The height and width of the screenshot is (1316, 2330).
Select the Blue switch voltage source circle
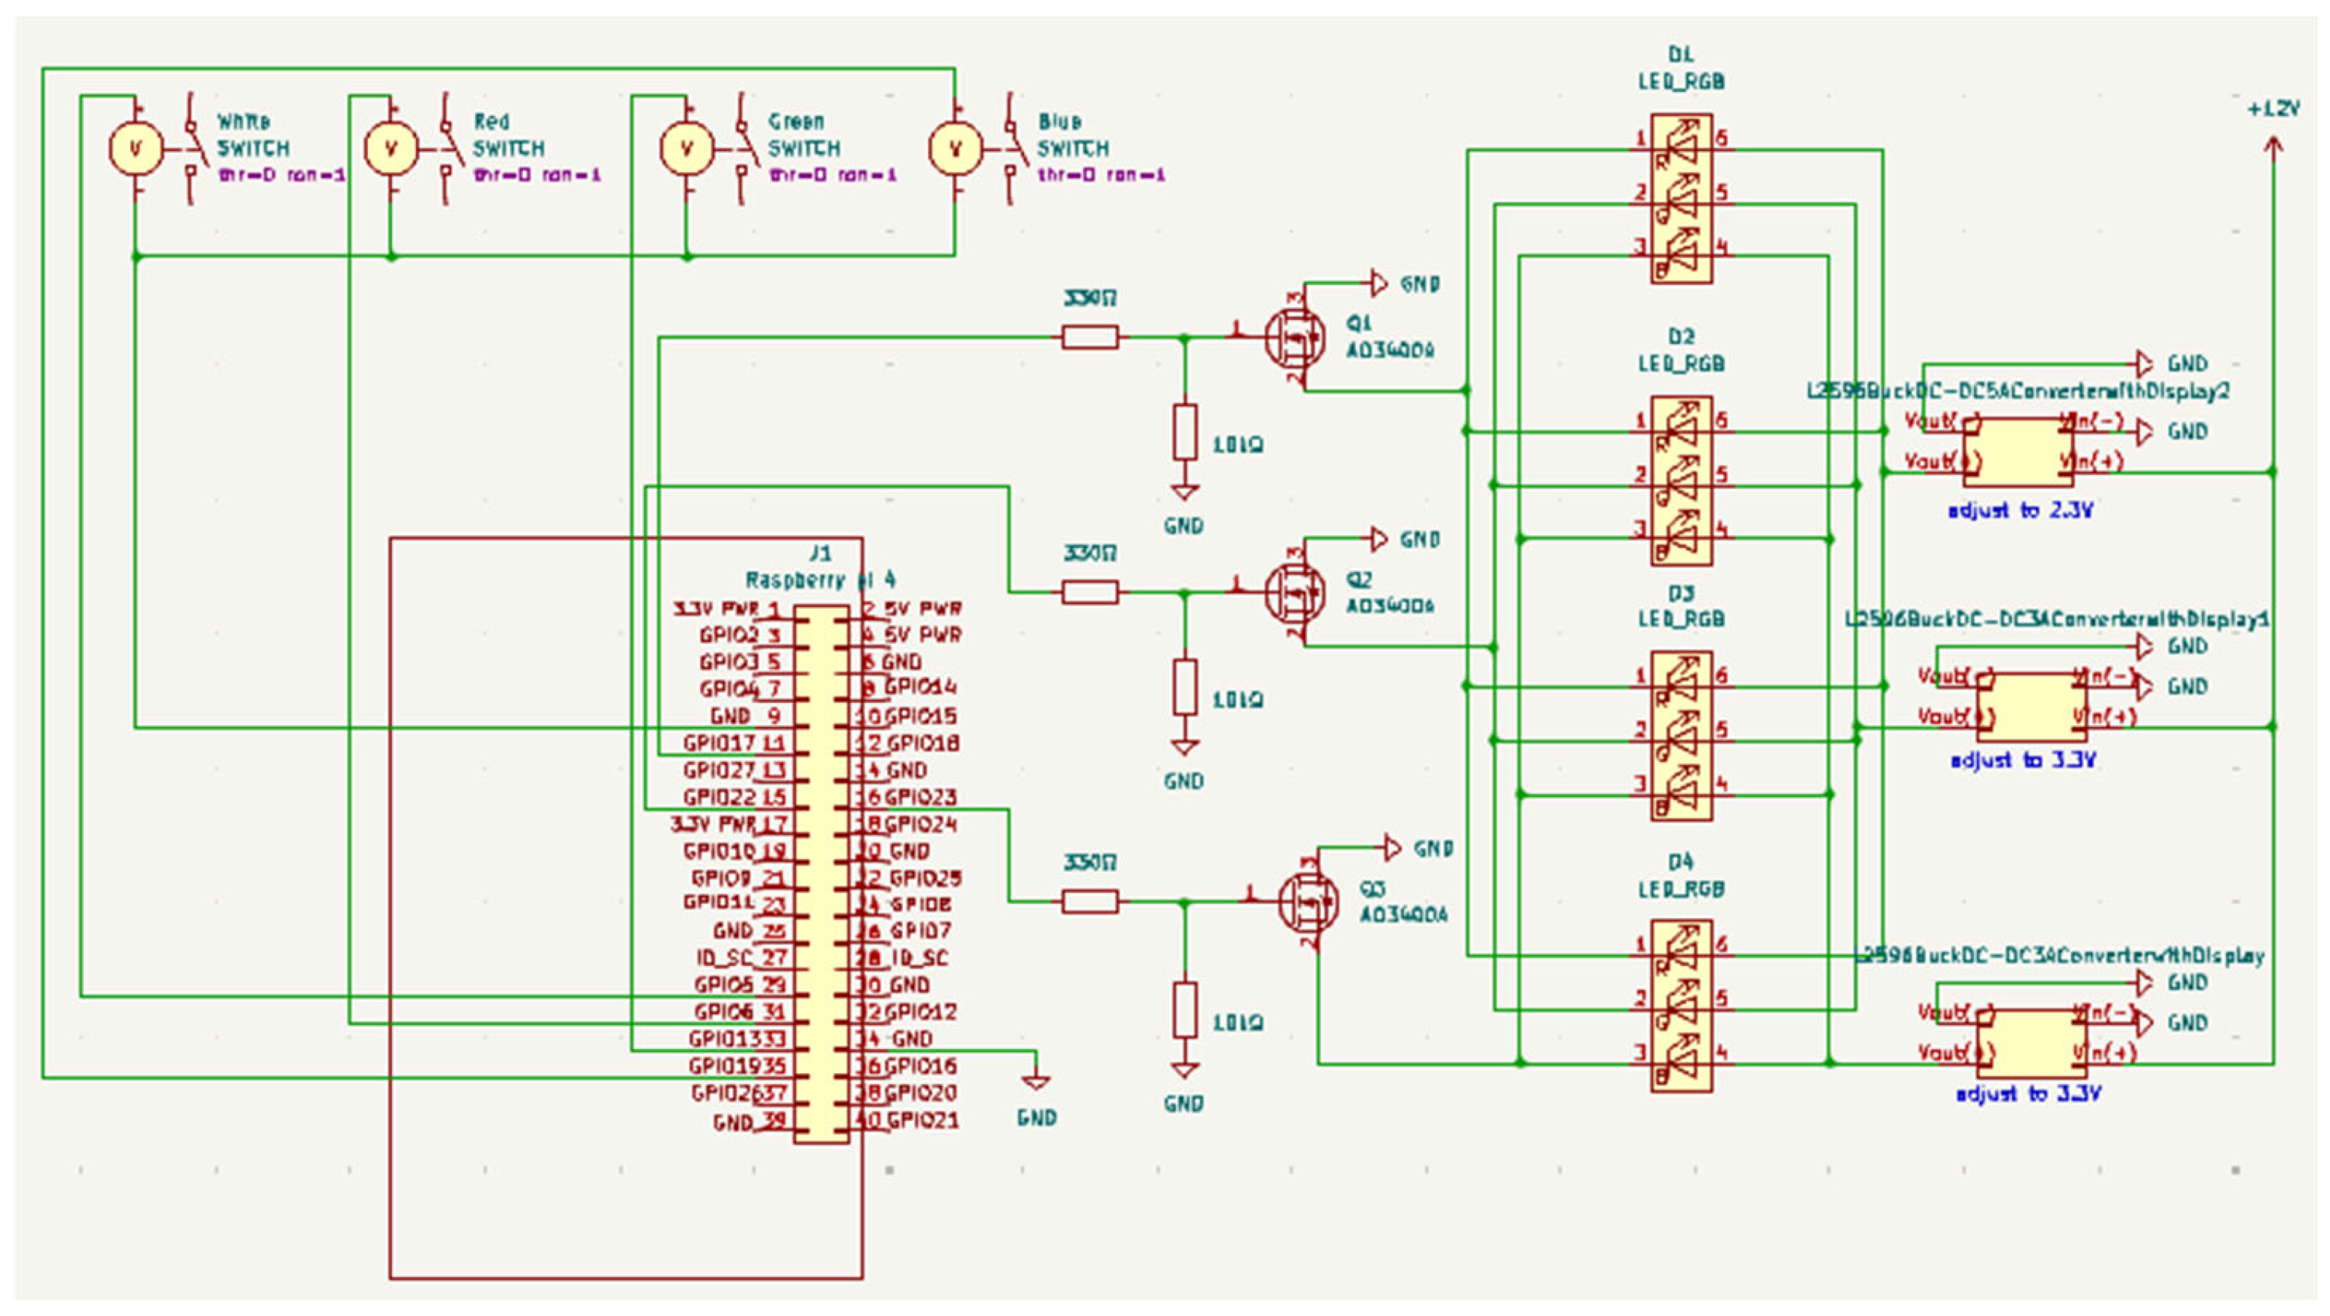(x=955, y=148)
